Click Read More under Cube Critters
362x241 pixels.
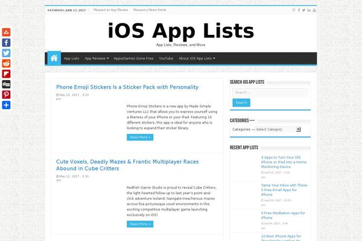[140, 224]
